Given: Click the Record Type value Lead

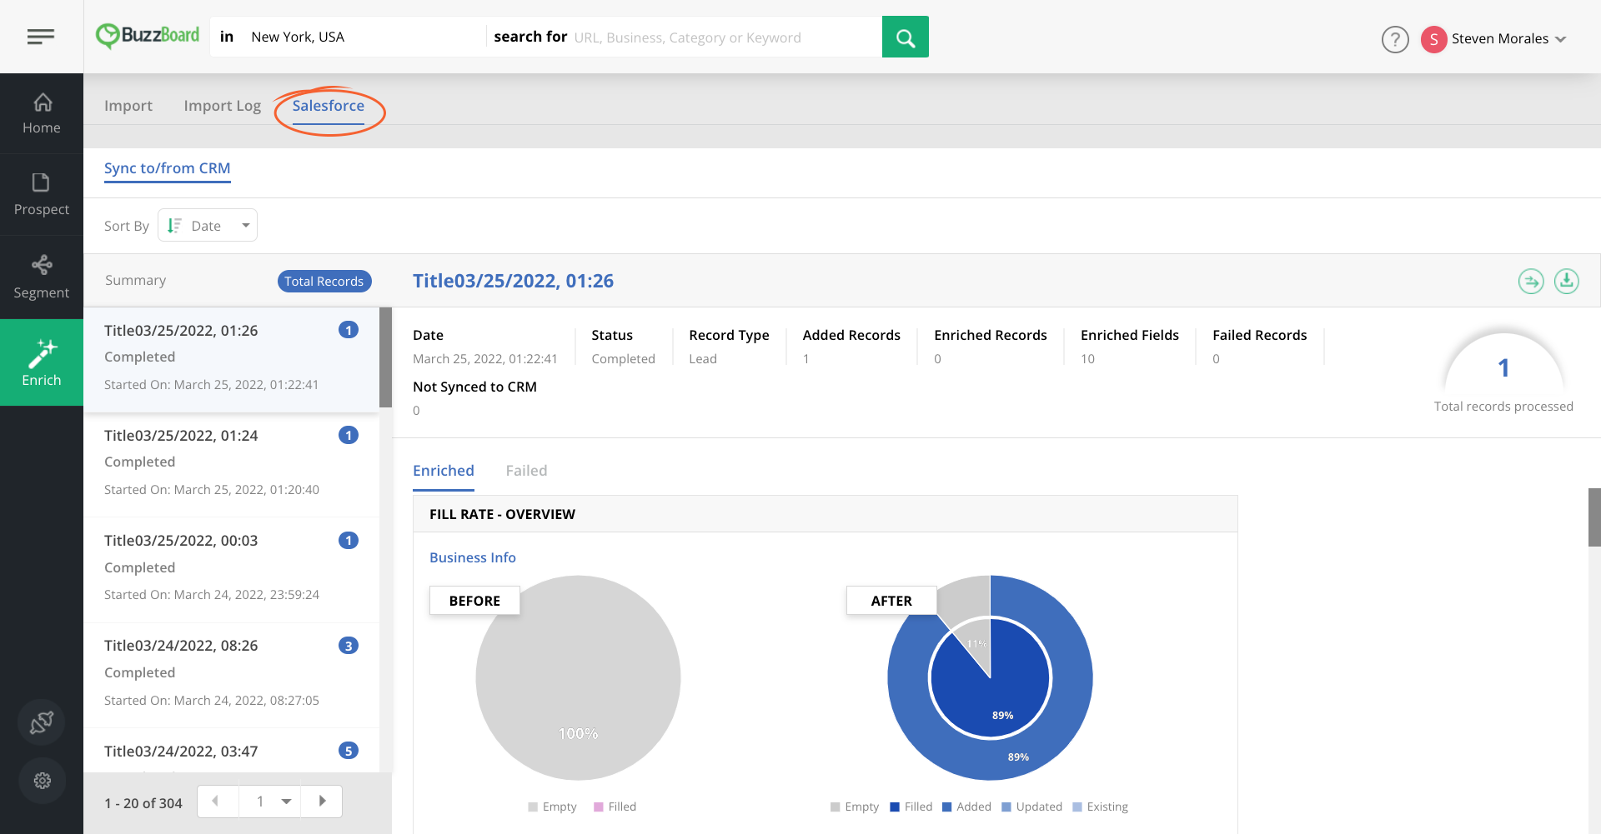Looking at the screenshot, I should 703,359.
